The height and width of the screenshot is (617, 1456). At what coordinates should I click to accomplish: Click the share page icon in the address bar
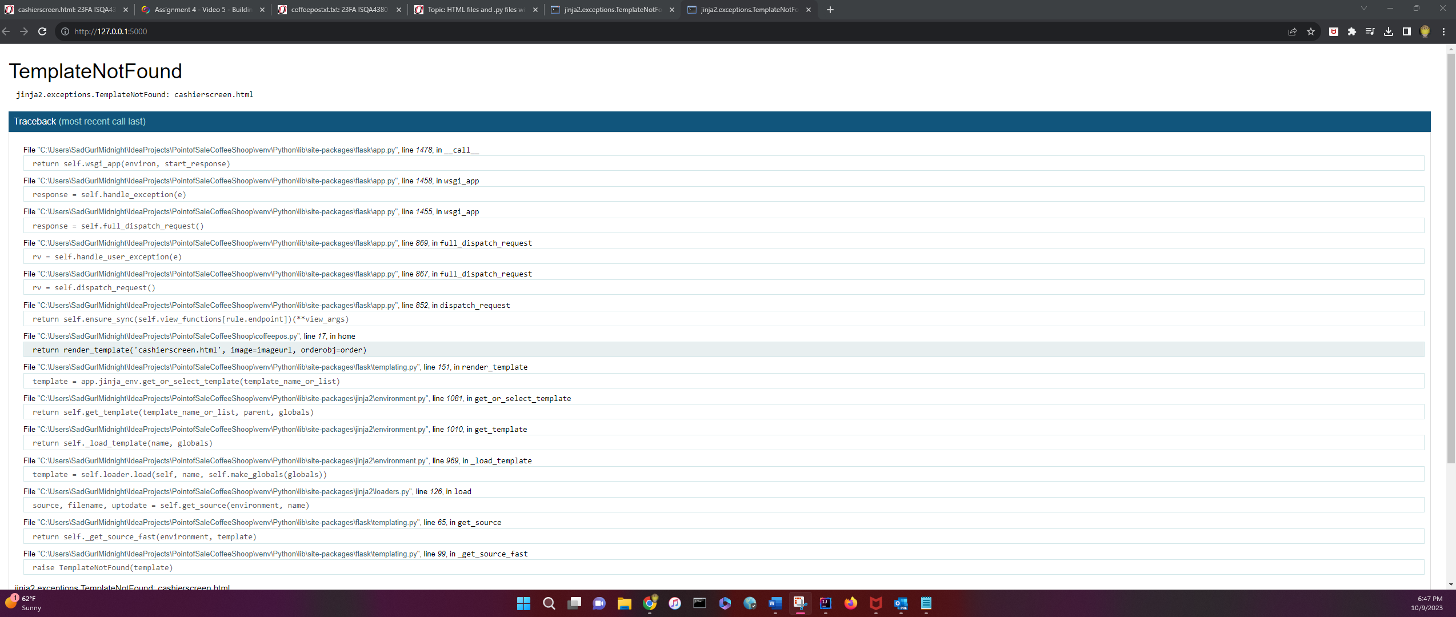(1293, 31)
